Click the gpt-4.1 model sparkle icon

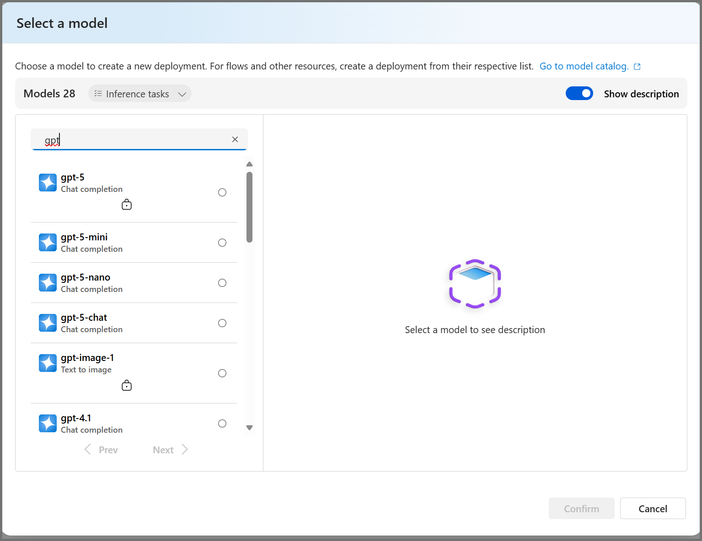48,424
